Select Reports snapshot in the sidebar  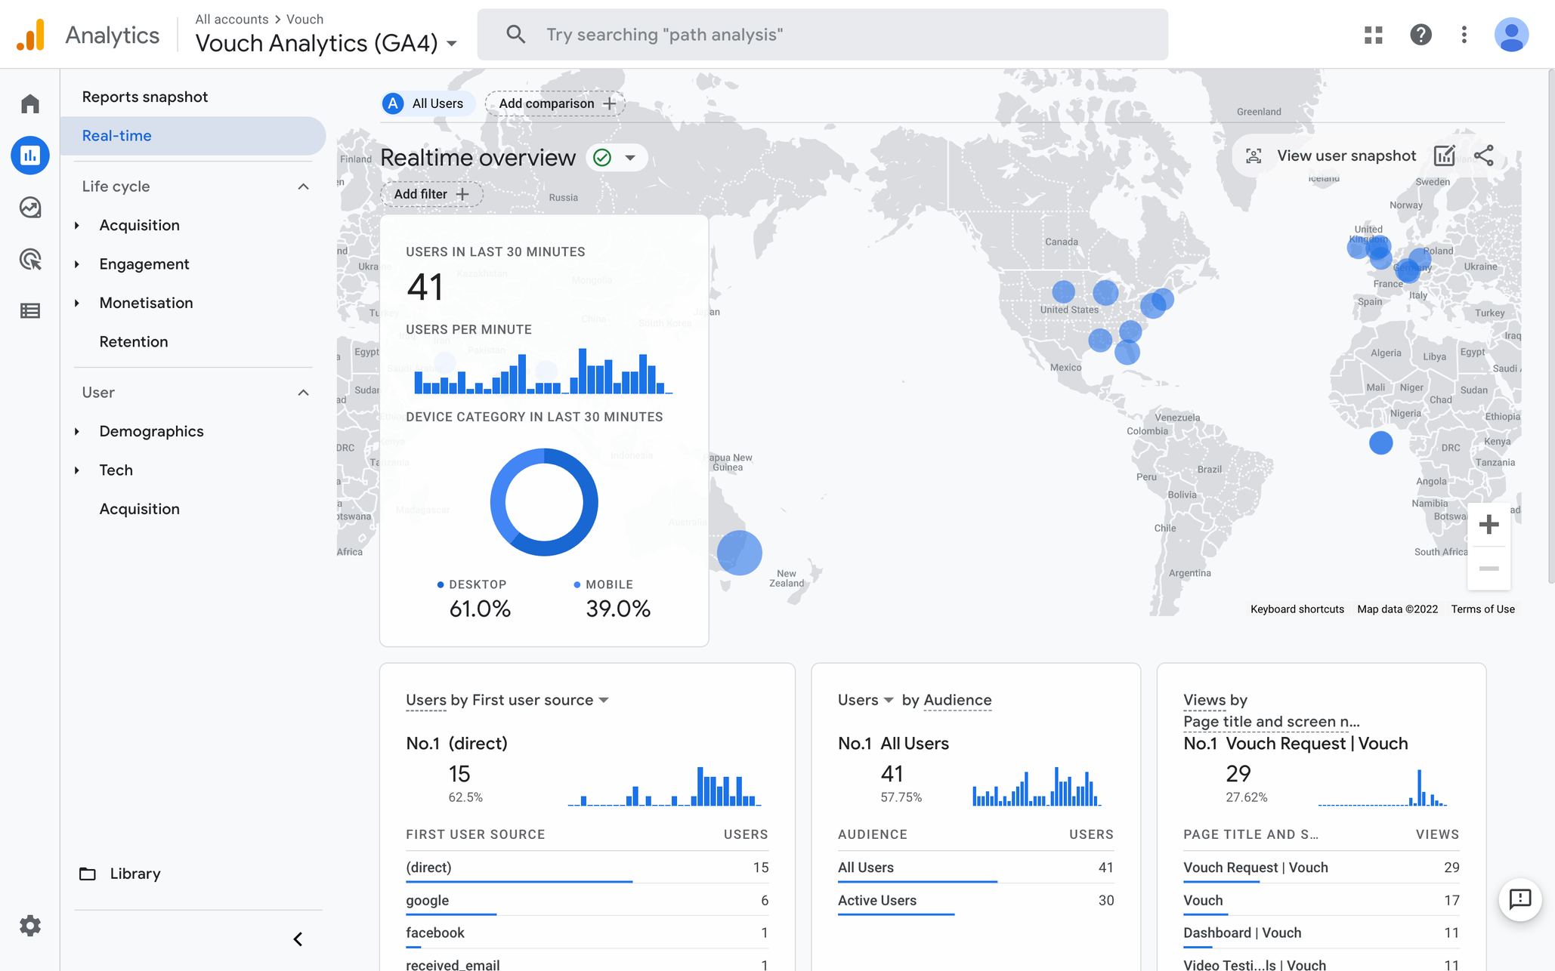click(145, 97)
